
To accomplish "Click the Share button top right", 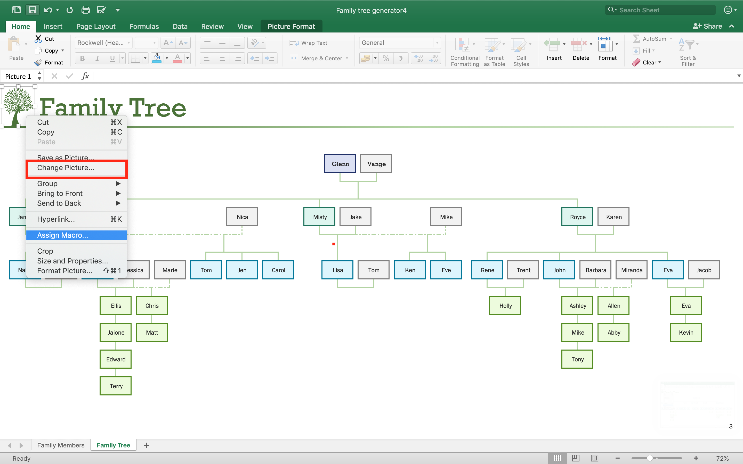I will 708,26.
